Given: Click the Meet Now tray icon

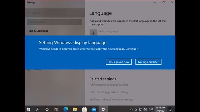Looking at the screenshot, I should pyautogui.click(x=136, y=109).
